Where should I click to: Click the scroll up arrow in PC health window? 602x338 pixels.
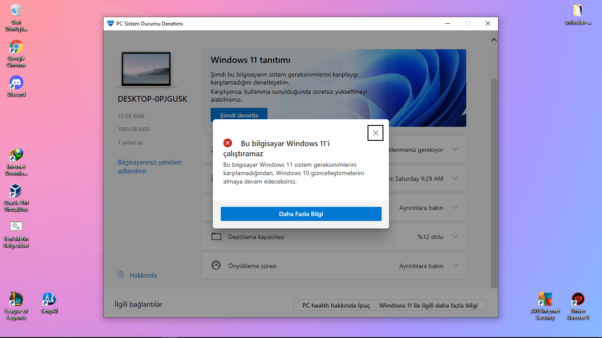coord(494,40)
